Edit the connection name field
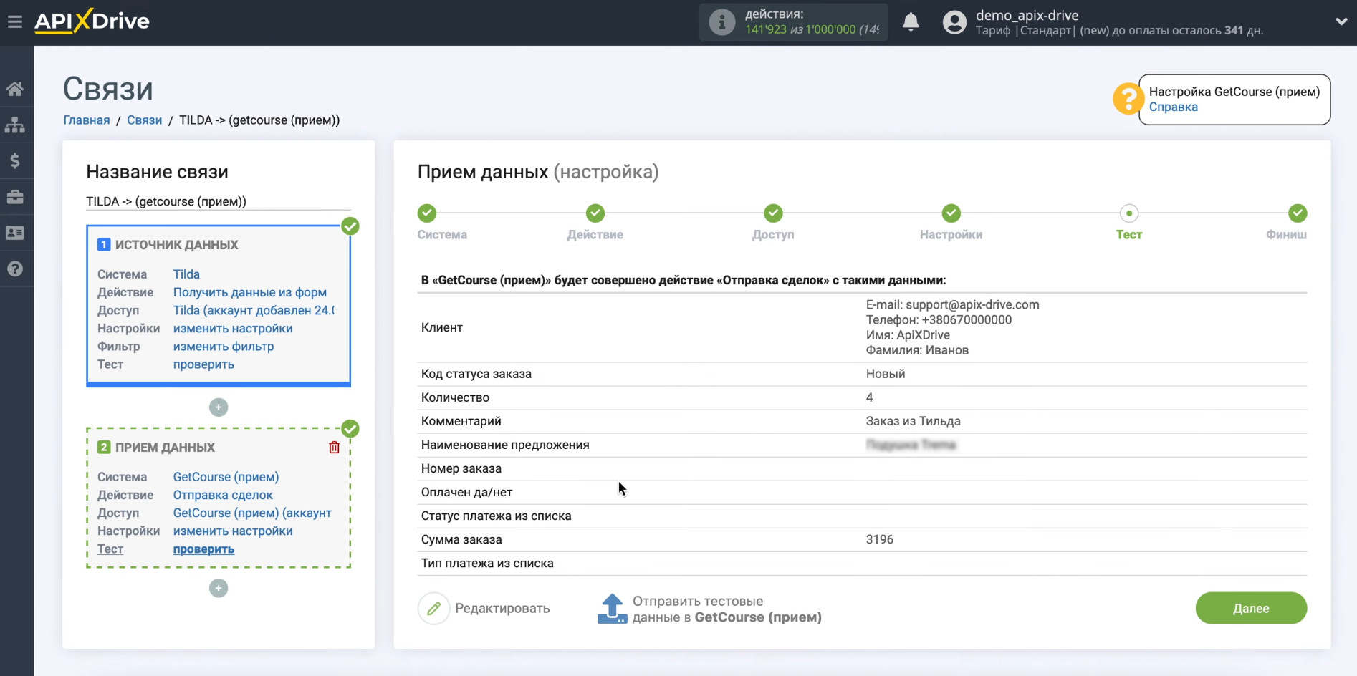The width and height of the screenshot is (1357, 676). pos(219,201)
